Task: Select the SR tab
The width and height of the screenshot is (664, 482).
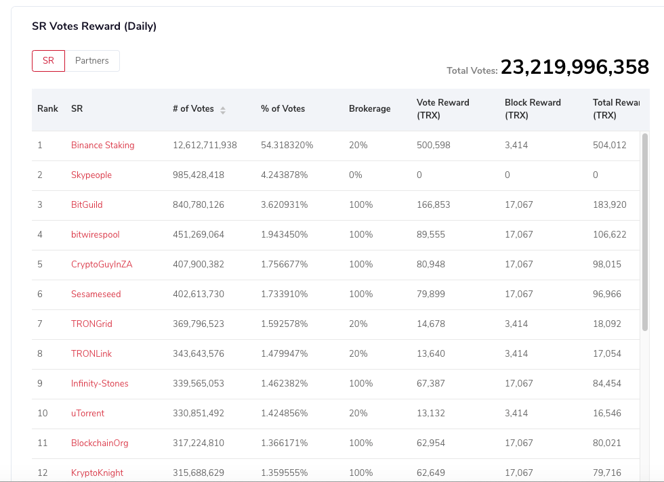Action: click(x=48, y=60)
